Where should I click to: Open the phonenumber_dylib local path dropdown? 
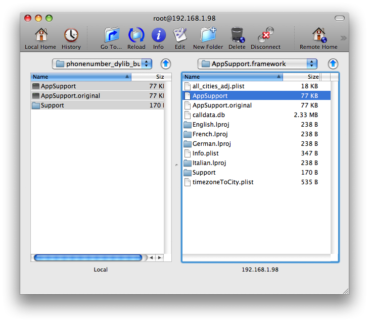point(103,64)
